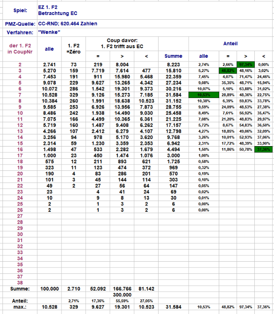Viewport: 274px width, 314px height.
Task: Click the '10.384' cell
Action: (49, 101)
